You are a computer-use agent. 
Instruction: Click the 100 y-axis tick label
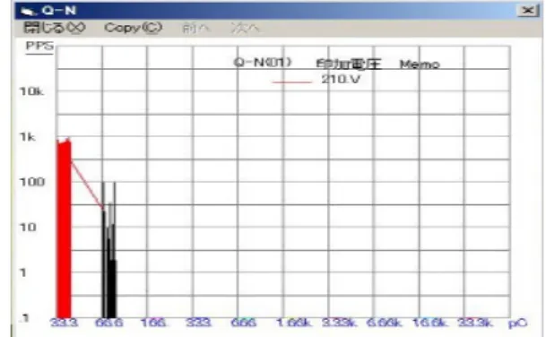[x=32, y=182]
